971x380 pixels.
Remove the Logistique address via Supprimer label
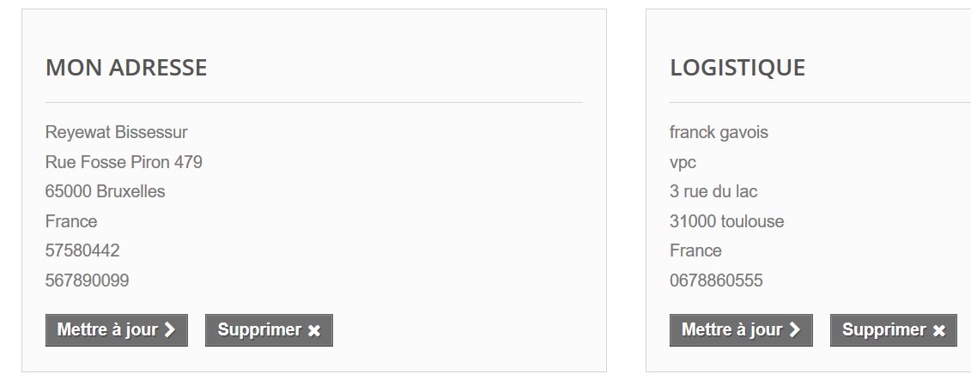tap(883, 330)
